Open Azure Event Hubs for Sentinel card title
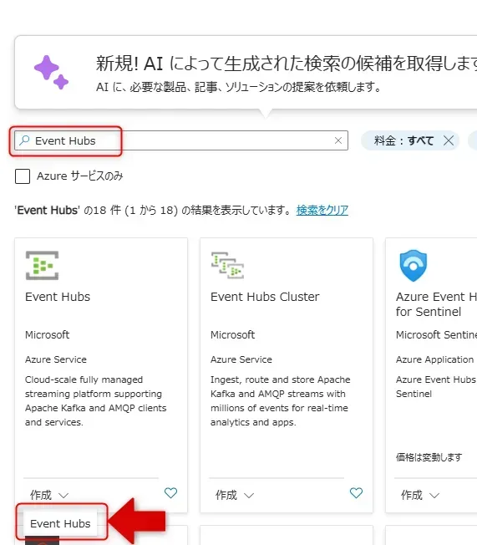The width and height of the screenshot is (477, 545). coord(436,304)
